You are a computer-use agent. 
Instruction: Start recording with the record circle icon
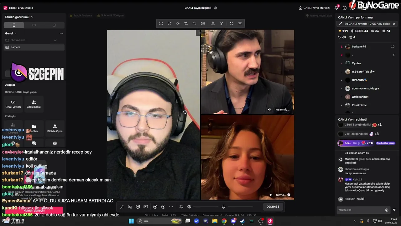point(155,207)
